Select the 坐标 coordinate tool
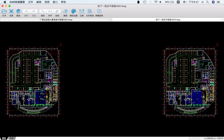The height and width of the screenshot is (140, 224). 57,11
